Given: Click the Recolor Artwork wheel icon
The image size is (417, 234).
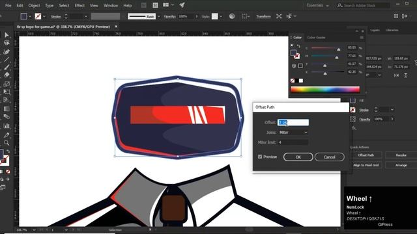Looking at the screenshot, I should (x=232, y=16).
